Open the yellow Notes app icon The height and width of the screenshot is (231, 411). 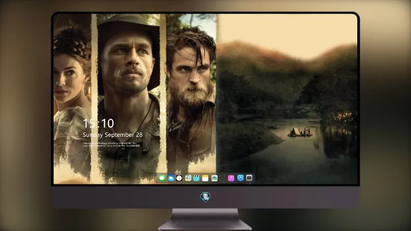pos(206,178)
